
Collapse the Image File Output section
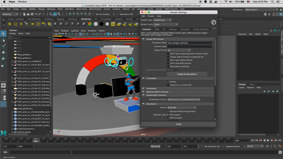143,39
